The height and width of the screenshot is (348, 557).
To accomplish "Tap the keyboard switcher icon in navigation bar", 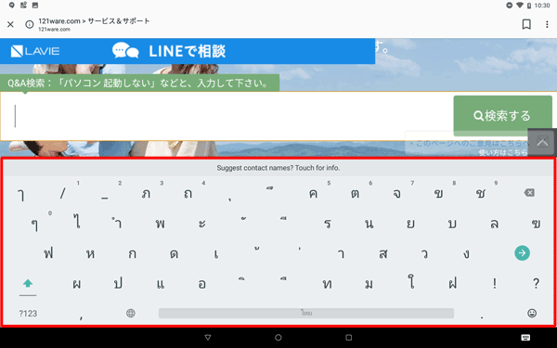I will (525, 337).
